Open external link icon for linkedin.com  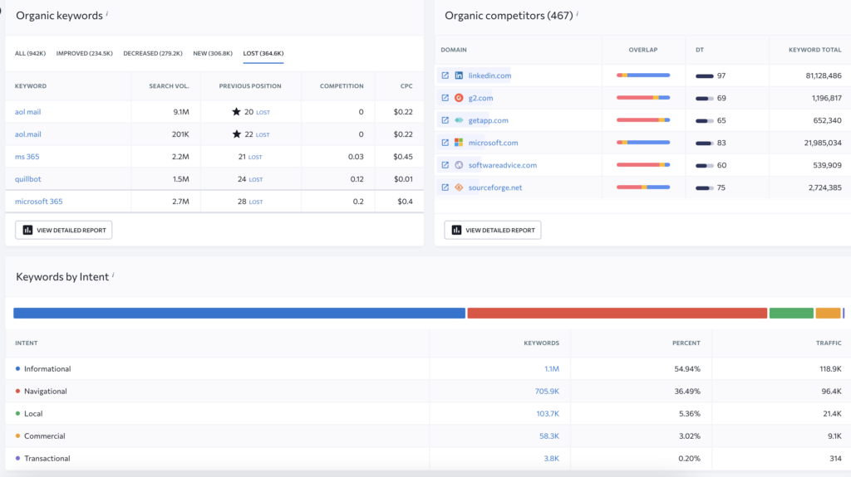pos(445,75)
